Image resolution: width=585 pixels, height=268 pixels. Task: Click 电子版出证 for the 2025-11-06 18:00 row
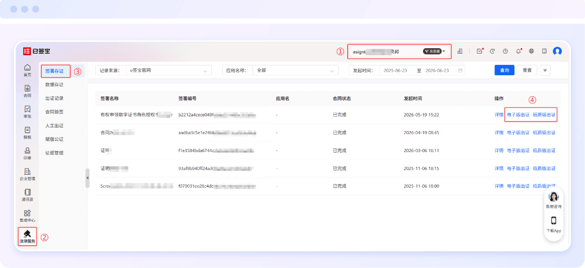518,186
